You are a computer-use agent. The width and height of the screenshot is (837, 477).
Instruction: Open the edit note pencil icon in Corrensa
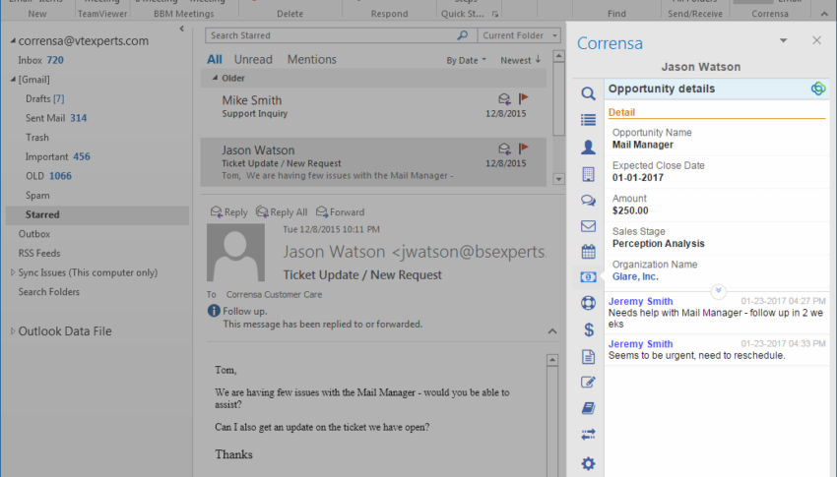point(588,383)
